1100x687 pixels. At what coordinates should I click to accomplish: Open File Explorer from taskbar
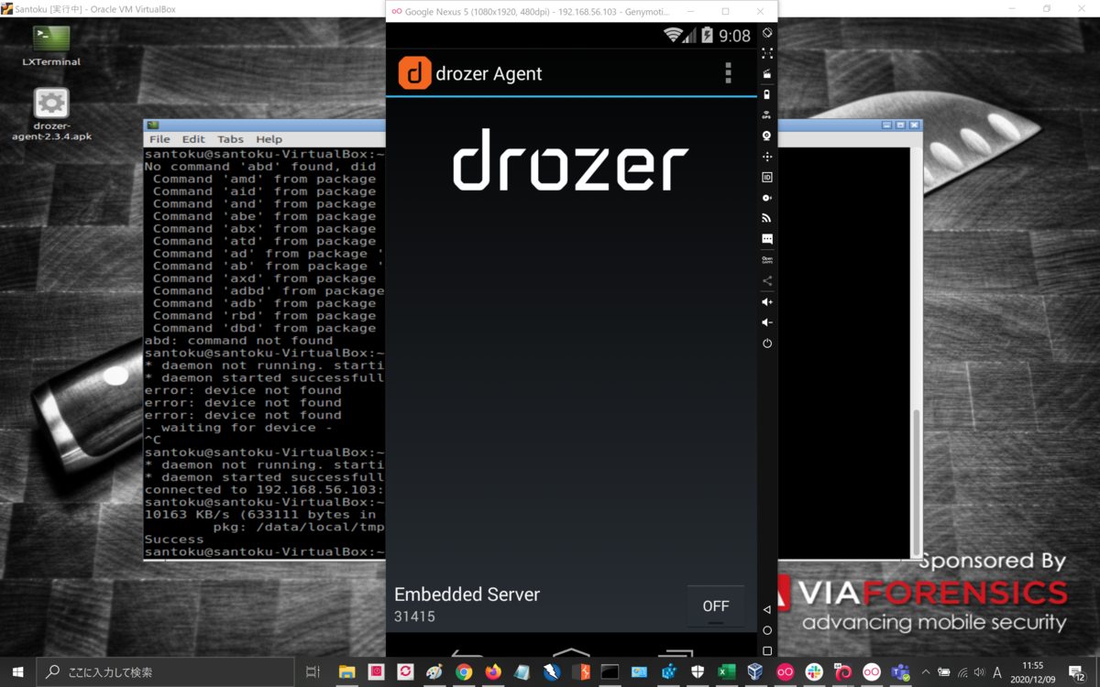click(x=347, y=672)
